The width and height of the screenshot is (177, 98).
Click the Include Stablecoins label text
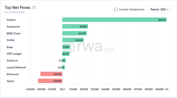coord(132,9)
